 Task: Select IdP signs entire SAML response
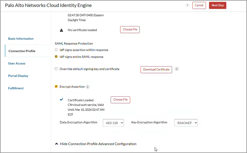click(56, 57)
